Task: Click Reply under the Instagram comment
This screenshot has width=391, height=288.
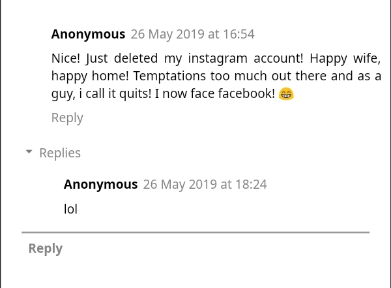Action: pyautogui.click(x=67, y=118)
